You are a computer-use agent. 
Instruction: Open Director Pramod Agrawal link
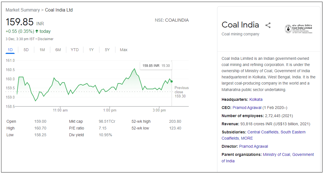pyautogui.click(x=253, y=146)
